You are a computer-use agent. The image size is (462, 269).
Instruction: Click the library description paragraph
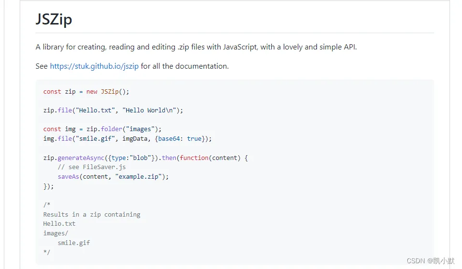[x=196, y=47]
